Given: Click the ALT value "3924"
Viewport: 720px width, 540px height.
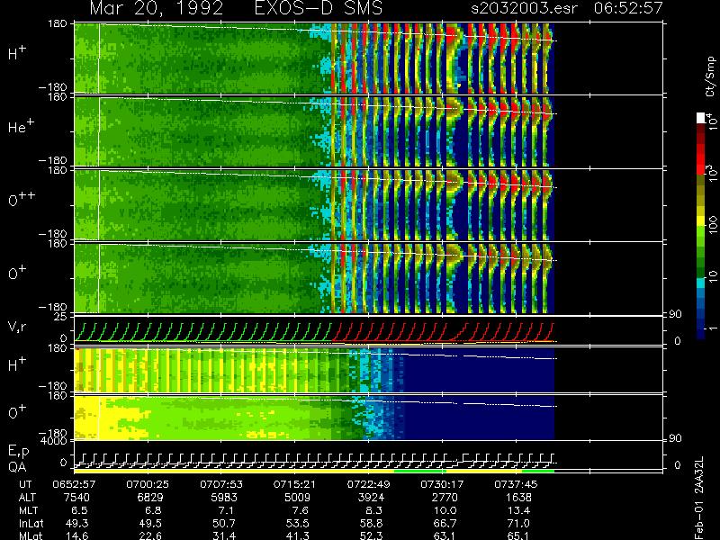Looking at the screenshot, I should coord(372,498).
